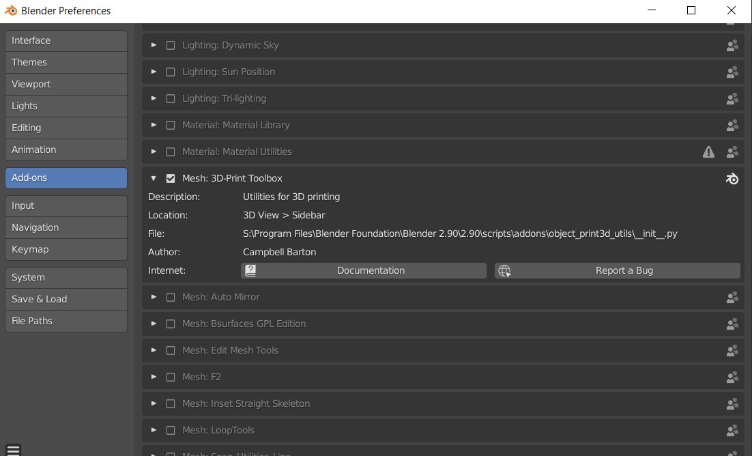Screen dimensions: 752x456
Task: Click the community icon on Mesh: LoopTools
Action: [x=732, y=431]
